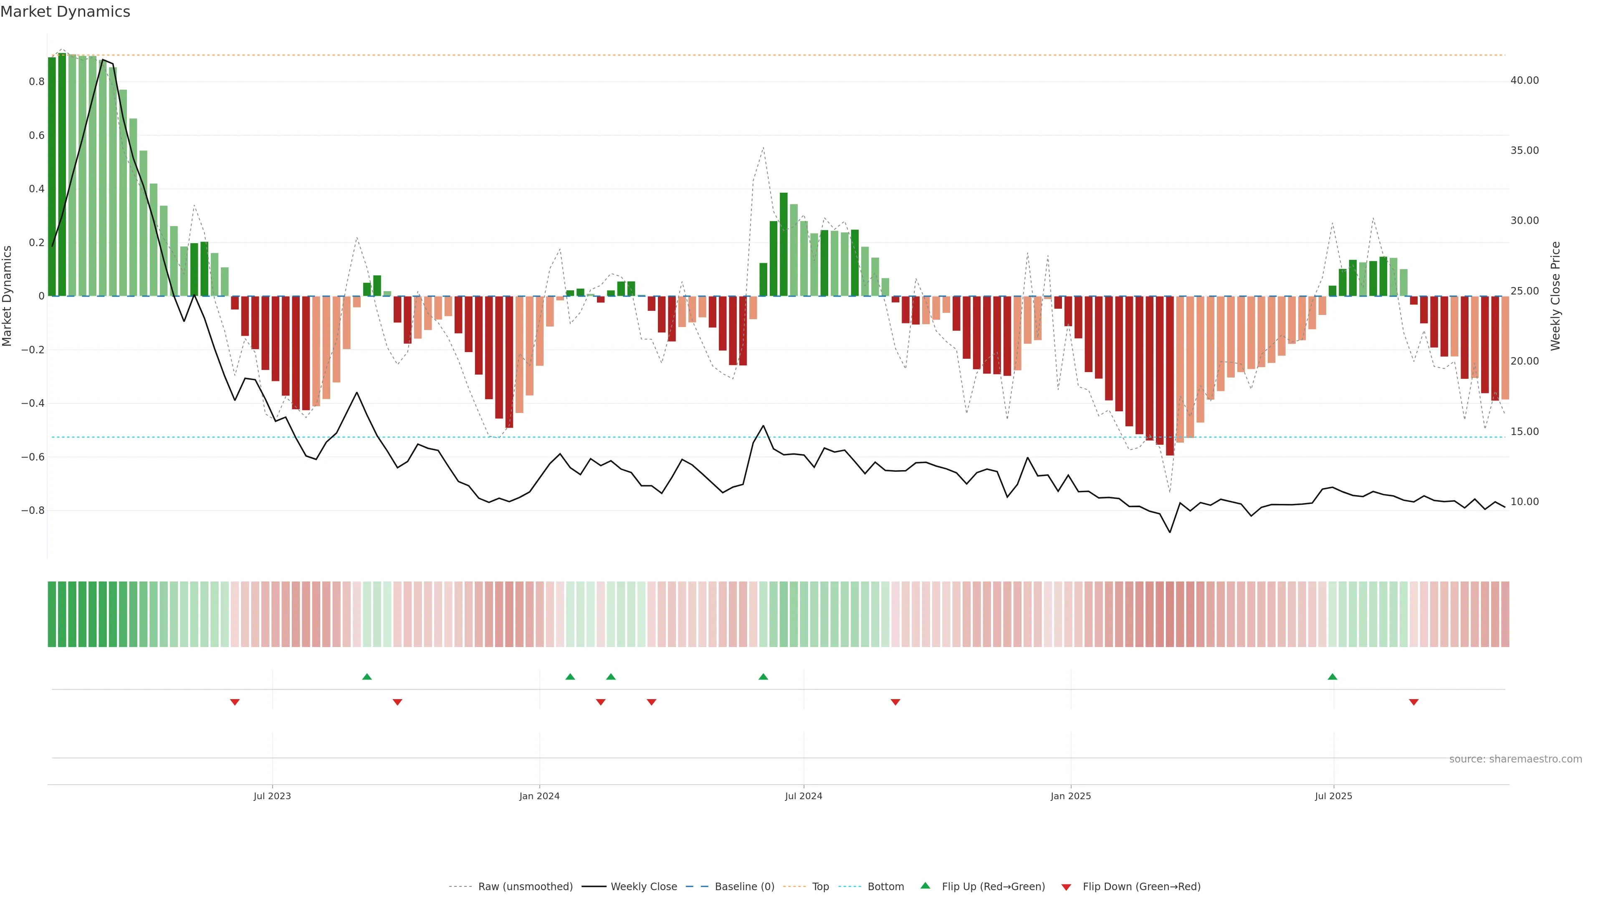Click the Flip Down marker after July 2025

click(1413, 702)
